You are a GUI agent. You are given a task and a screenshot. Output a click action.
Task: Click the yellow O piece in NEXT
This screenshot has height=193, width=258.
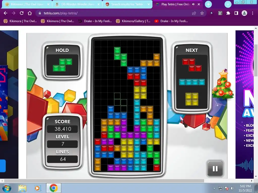(192, 99)
